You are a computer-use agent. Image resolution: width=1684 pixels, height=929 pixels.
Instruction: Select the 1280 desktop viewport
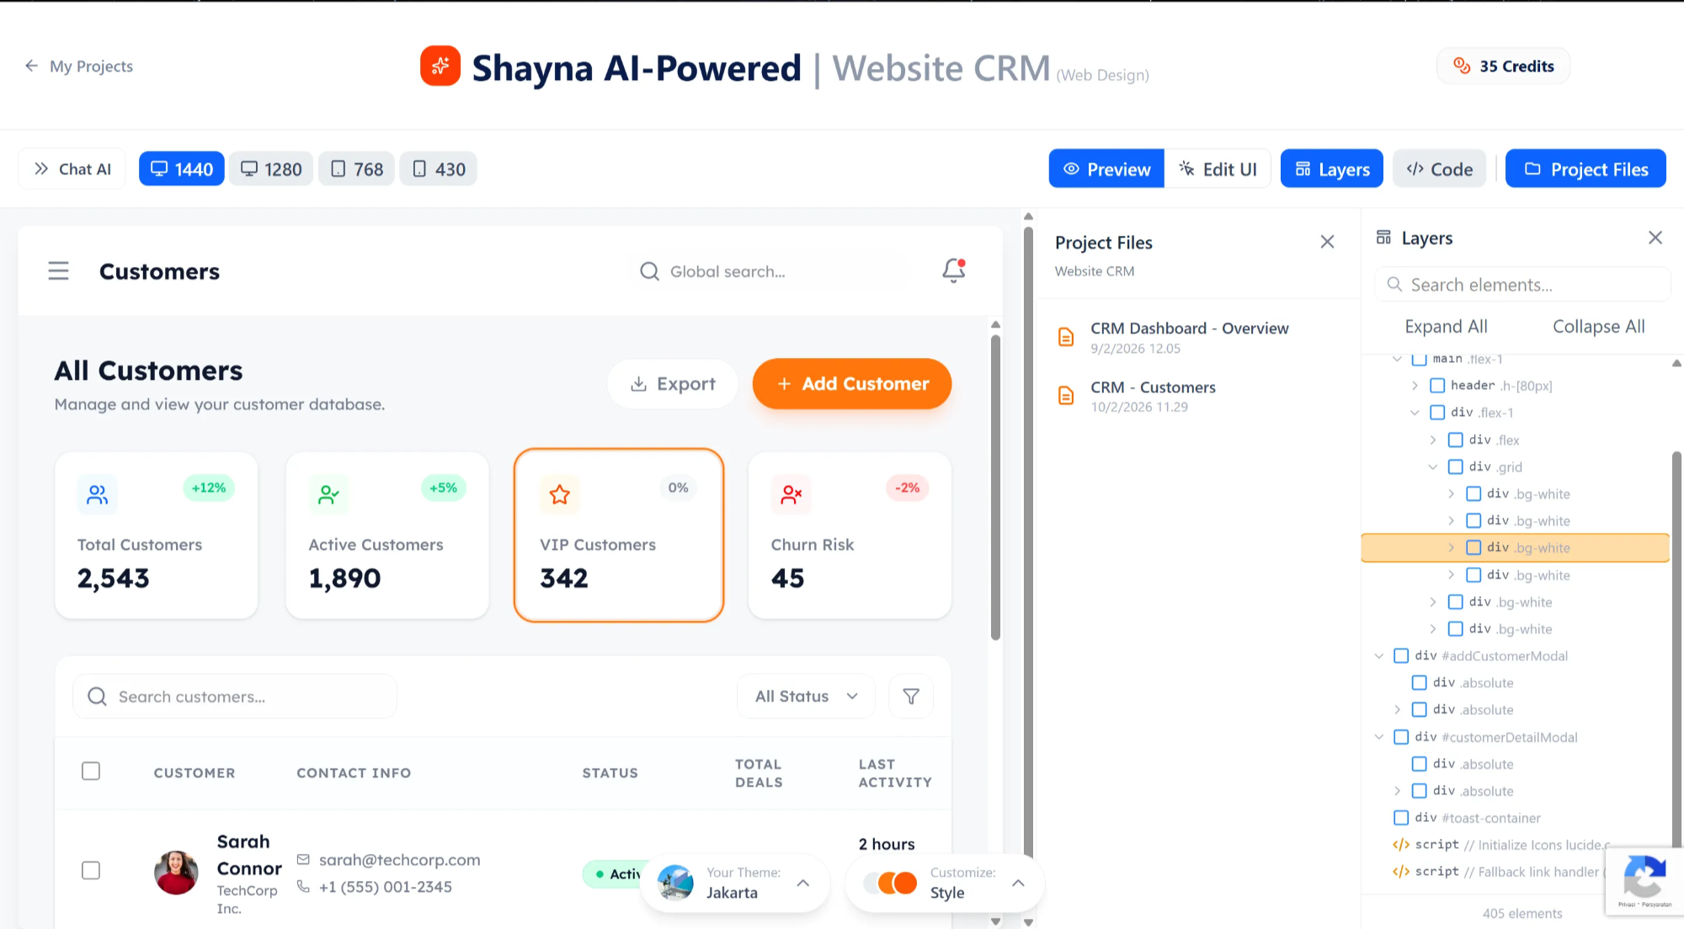tap(270, 168)
